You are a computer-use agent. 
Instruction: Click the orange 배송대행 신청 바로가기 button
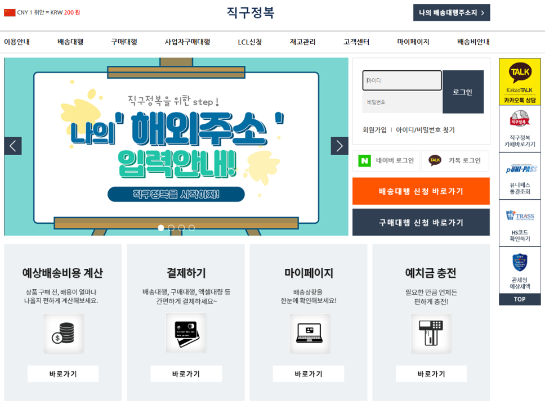(x=421, y=191)
